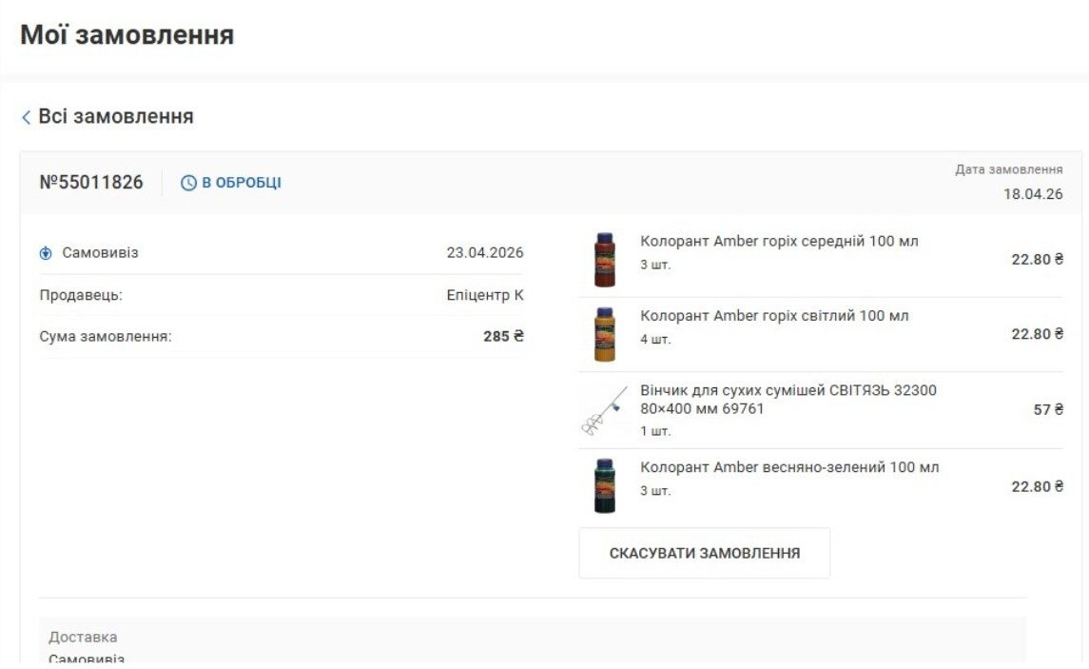Click the clock icon next to В ОБРОБЦІ

click(x=188, y=183)
